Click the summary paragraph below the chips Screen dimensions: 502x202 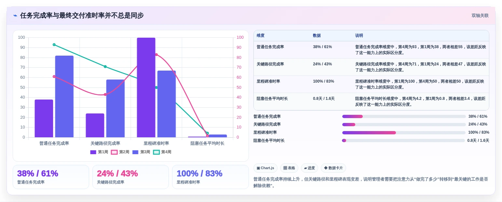tap(371, 182)
